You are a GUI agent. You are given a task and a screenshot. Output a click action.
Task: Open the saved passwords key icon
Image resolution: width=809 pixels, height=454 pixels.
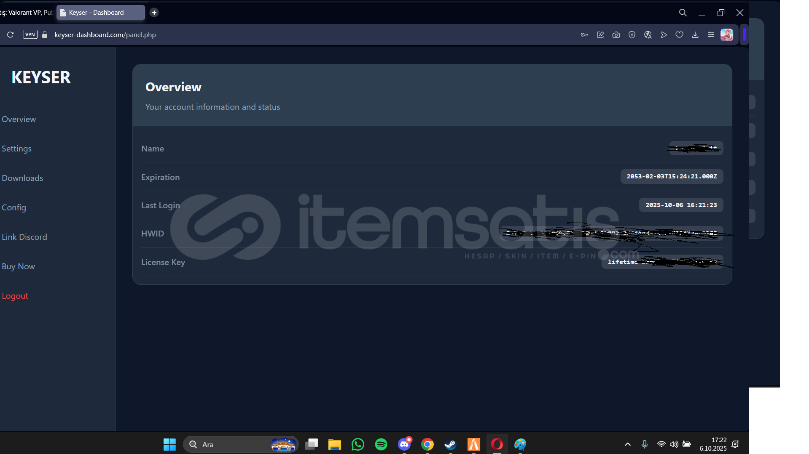click(x=584, y=35)
